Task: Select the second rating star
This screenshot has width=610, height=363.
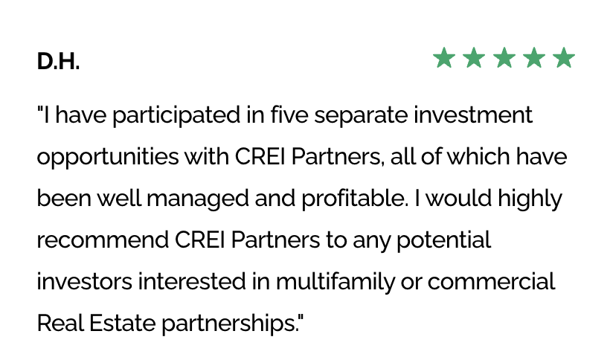Action: [x=474, y=58]
